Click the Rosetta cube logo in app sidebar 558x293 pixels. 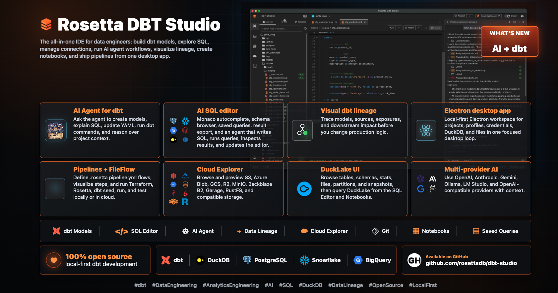(x=255, y=16)
